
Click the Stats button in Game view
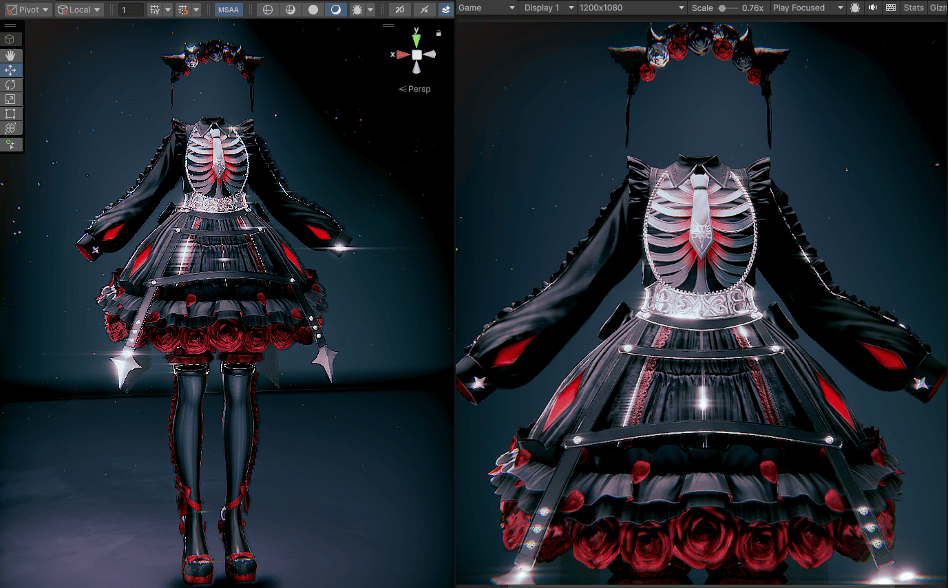click(x=913, y=8)
